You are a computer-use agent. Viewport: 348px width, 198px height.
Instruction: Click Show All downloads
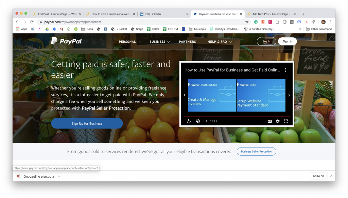tap(318, 176)
